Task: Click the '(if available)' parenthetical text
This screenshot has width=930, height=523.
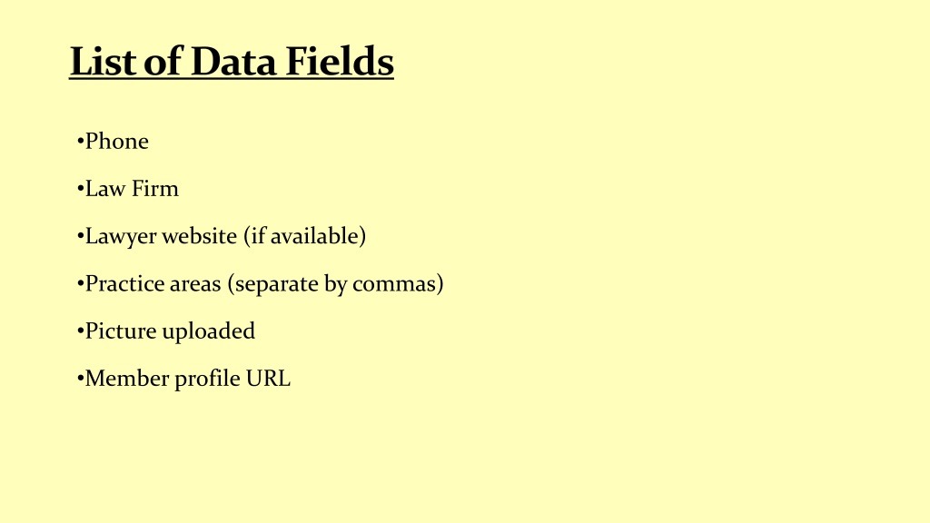Action: (305, 237)
